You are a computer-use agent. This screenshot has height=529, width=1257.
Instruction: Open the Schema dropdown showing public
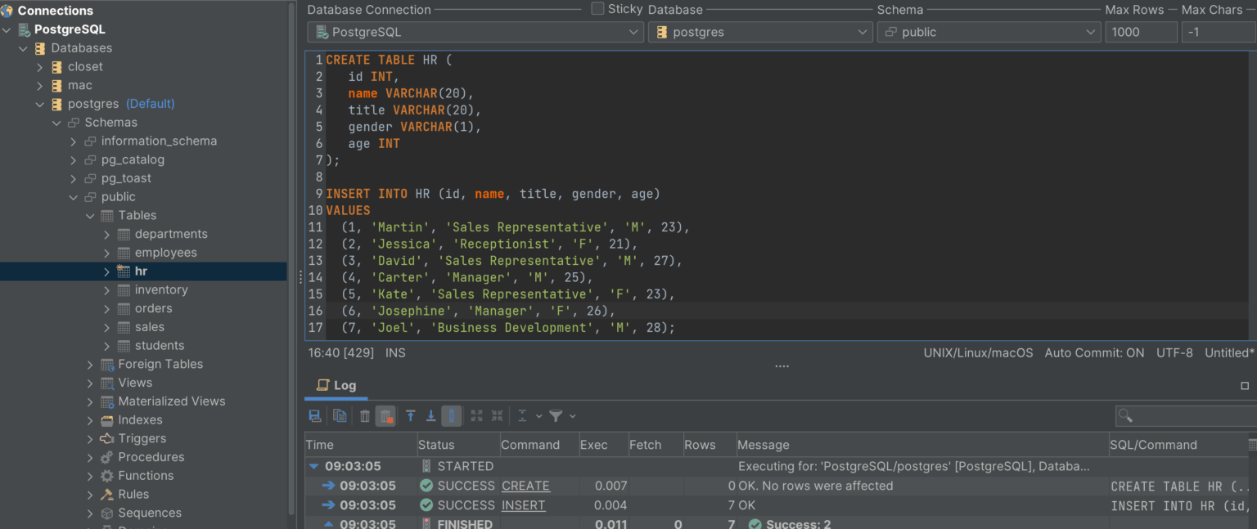[989, 32]
